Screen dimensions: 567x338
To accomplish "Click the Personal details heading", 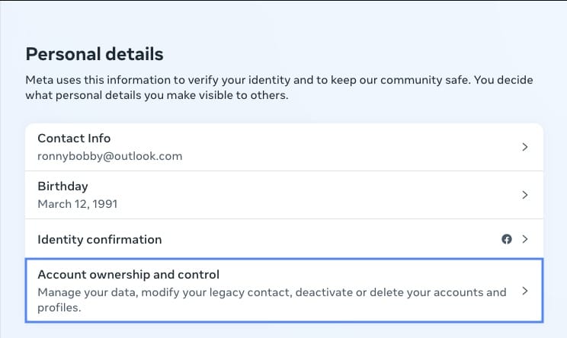I will pos(94,54).
